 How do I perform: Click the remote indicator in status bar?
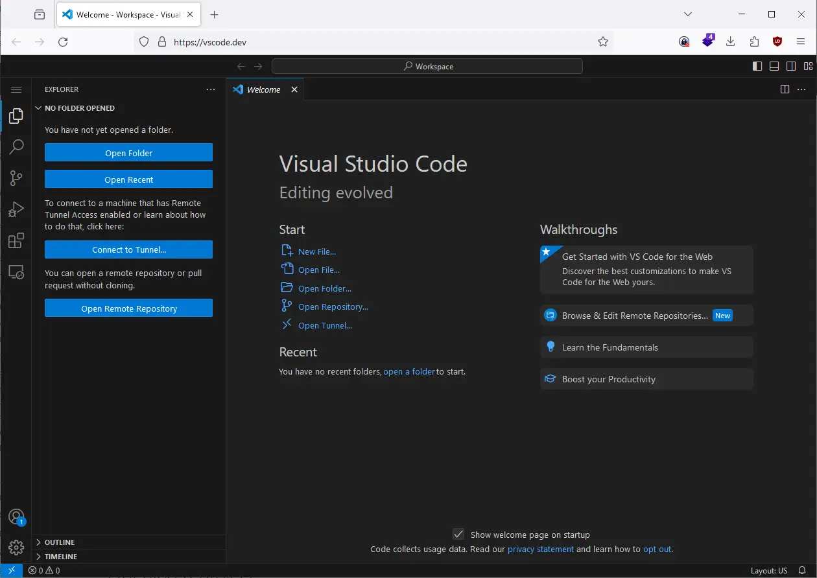coord(12,570)
